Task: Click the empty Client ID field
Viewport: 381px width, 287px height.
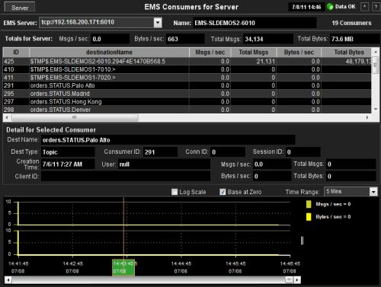Action: [126, 176]
